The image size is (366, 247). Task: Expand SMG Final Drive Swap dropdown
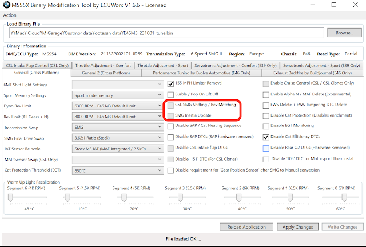118,138
